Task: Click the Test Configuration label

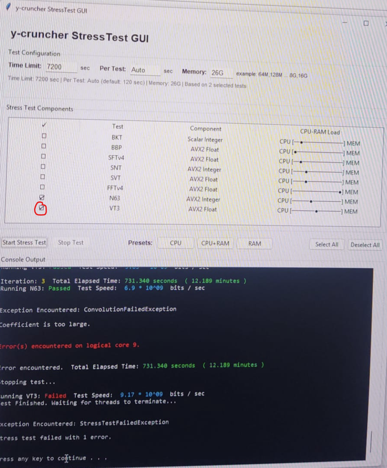Action: click(x=34, y=53)
